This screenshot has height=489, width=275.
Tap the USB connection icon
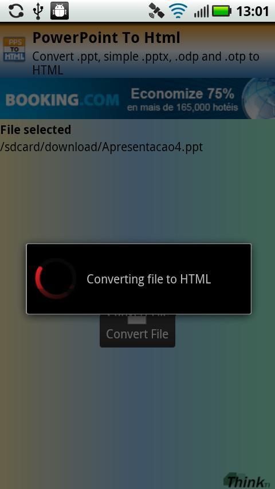[38, 11]
